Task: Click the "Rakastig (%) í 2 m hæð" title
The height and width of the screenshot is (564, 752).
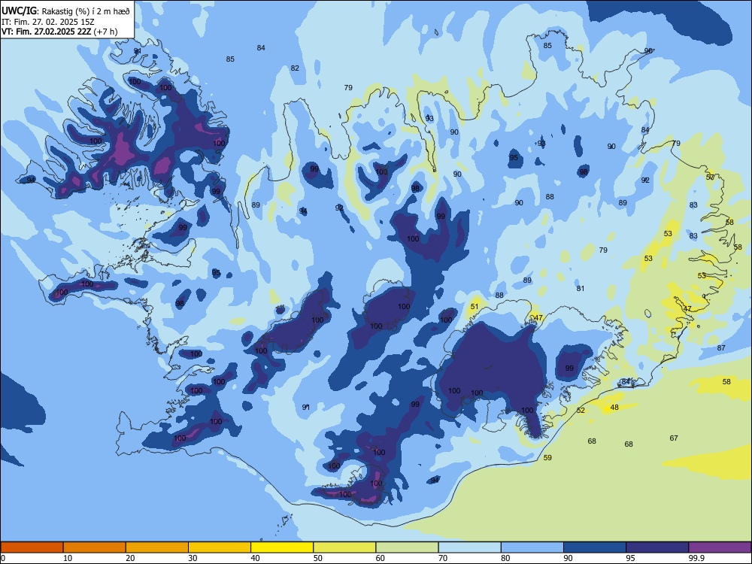Action: (x=86, y=11)
